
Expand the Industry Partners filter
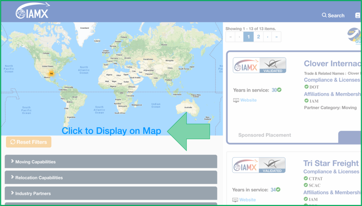(x=111, y=193)
